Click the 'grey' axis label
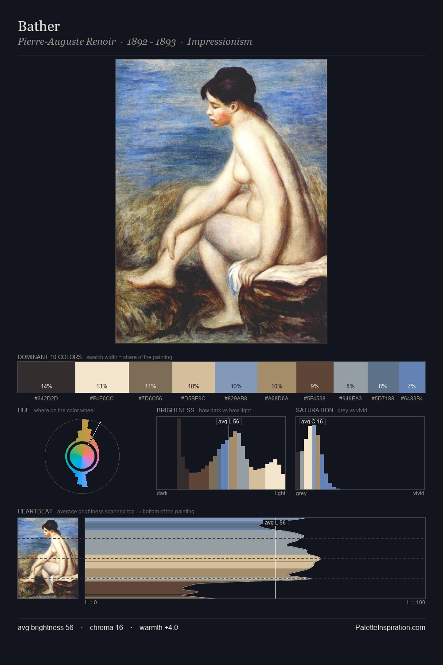 (x=301, y=493)
